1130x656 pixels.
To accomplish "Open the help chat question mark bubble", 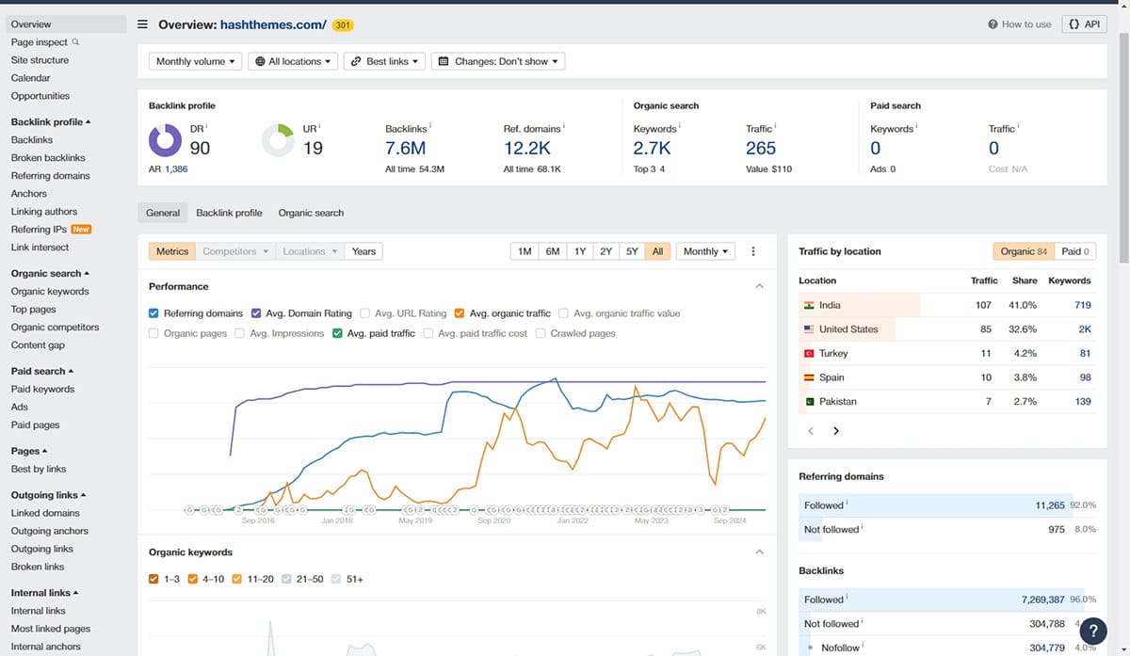I will [1092, 631].
